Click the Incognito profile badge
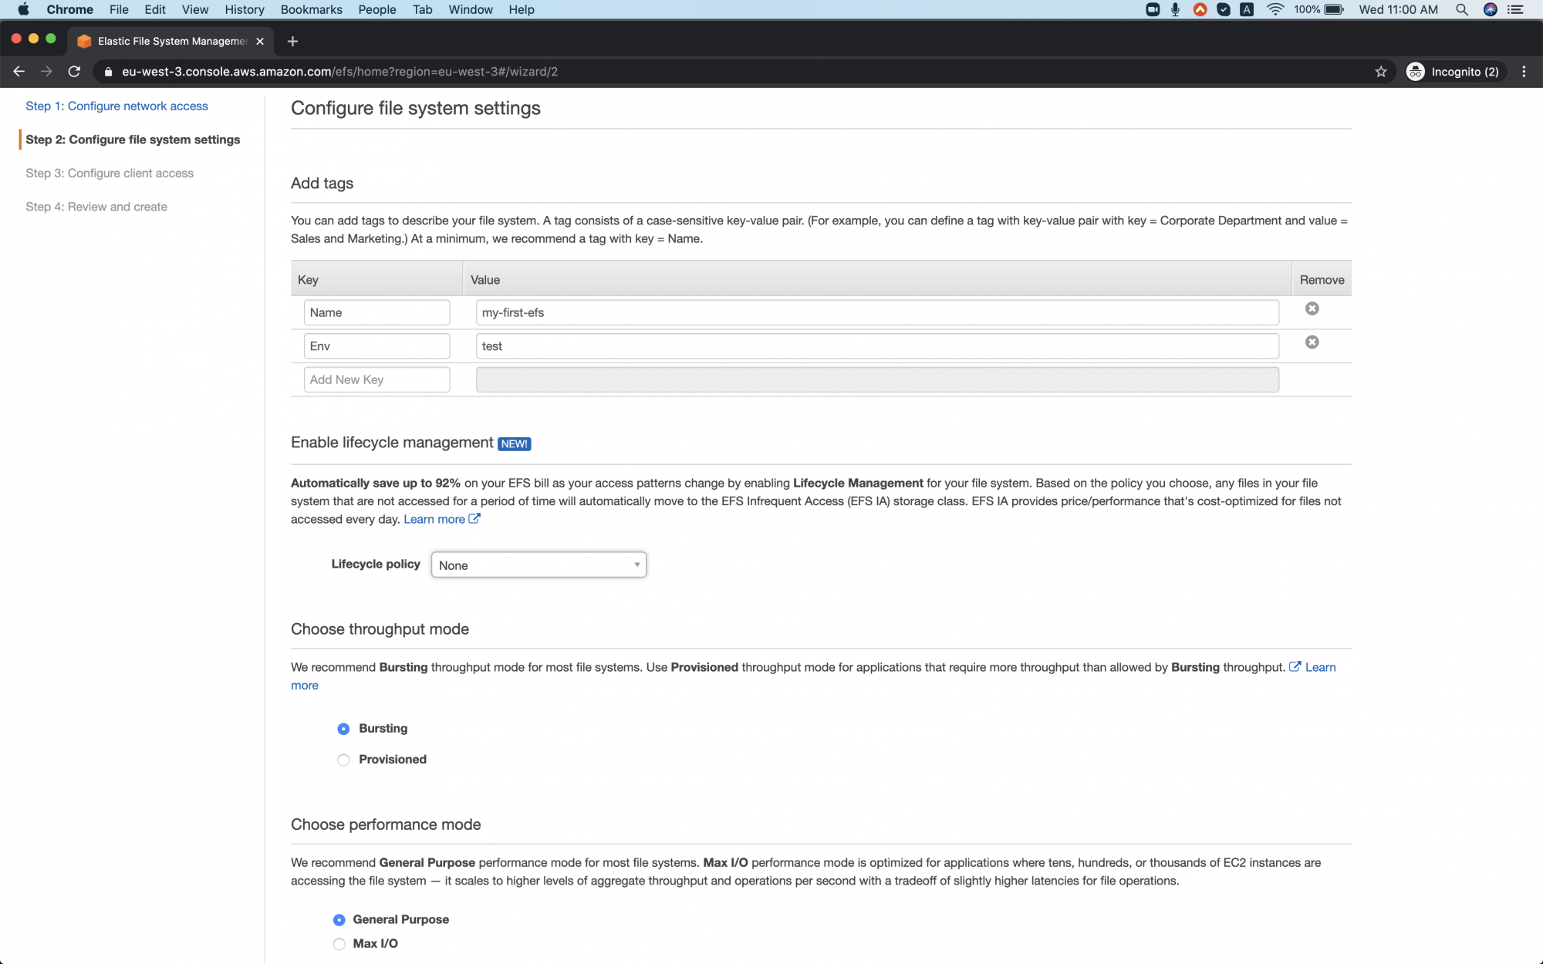Image resolution: width=1543 pixels, height=964 pixels. [1455, 71]
